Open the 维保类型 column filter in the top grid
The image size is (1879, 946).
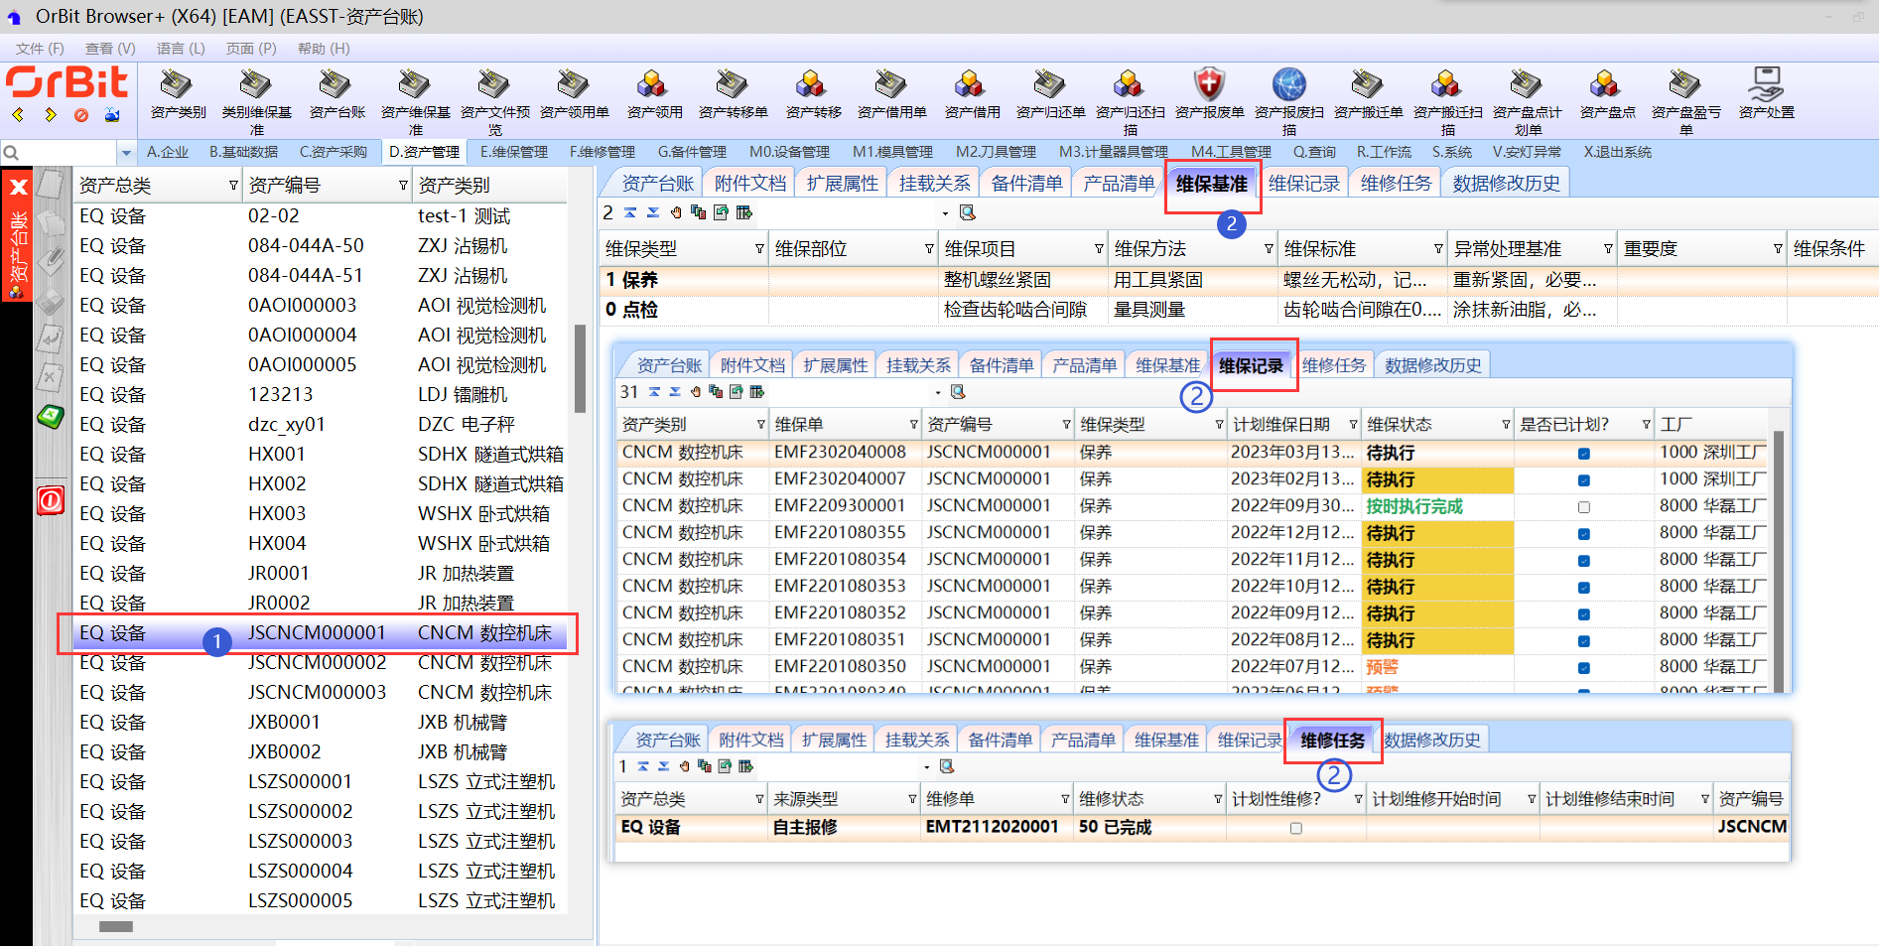coord(759,249)
